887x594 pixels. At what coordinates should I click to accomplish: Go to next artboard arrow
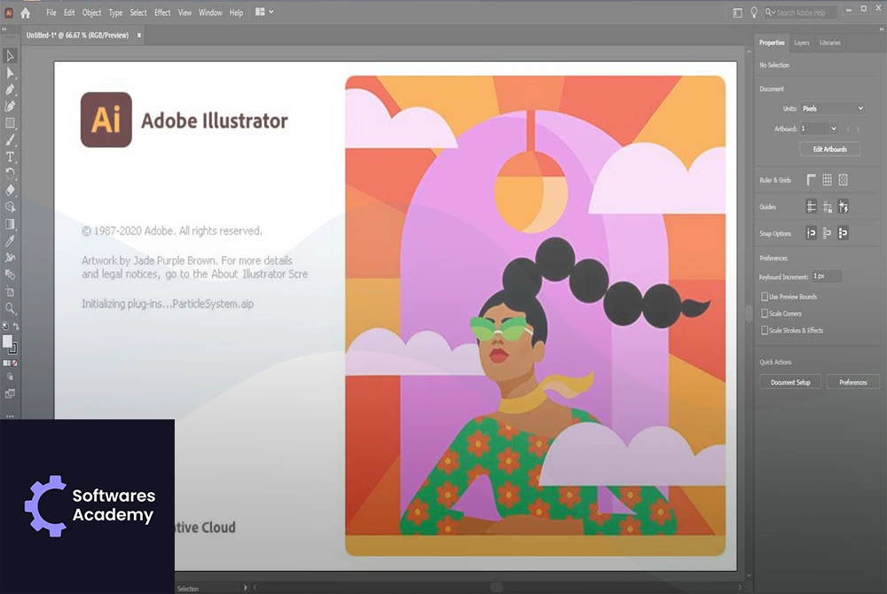point(858,129)
